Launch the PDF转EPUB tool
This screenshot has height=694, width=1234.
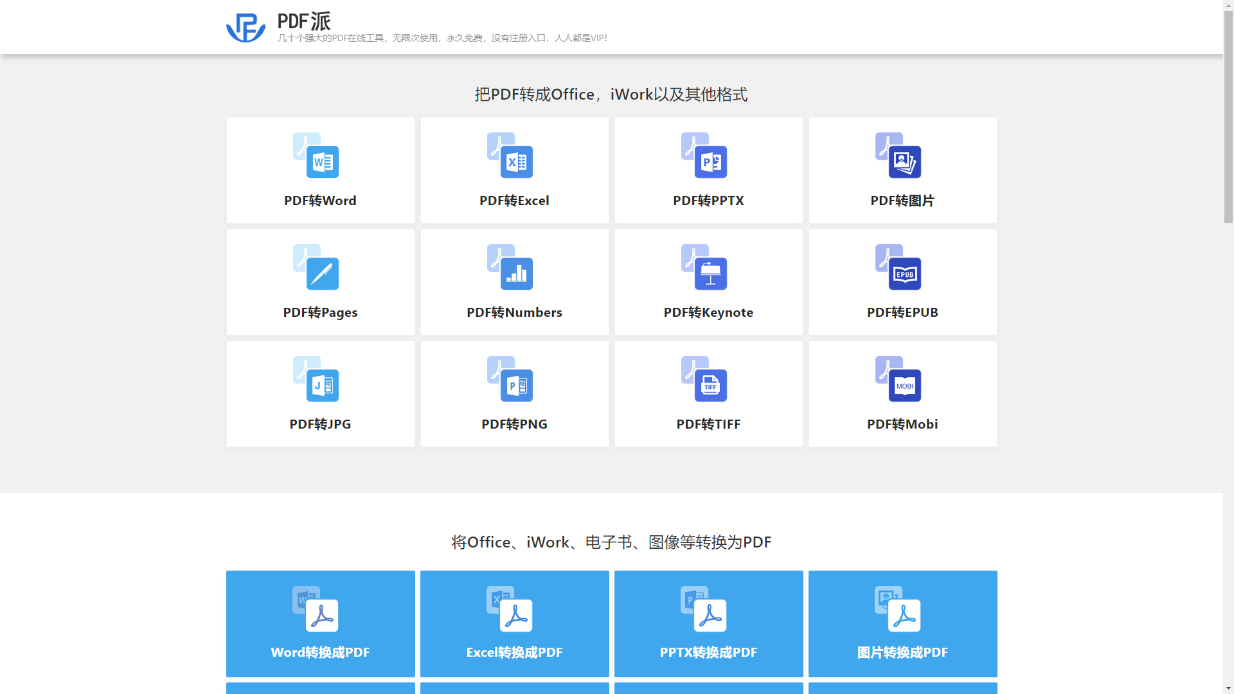pos(902,282)
